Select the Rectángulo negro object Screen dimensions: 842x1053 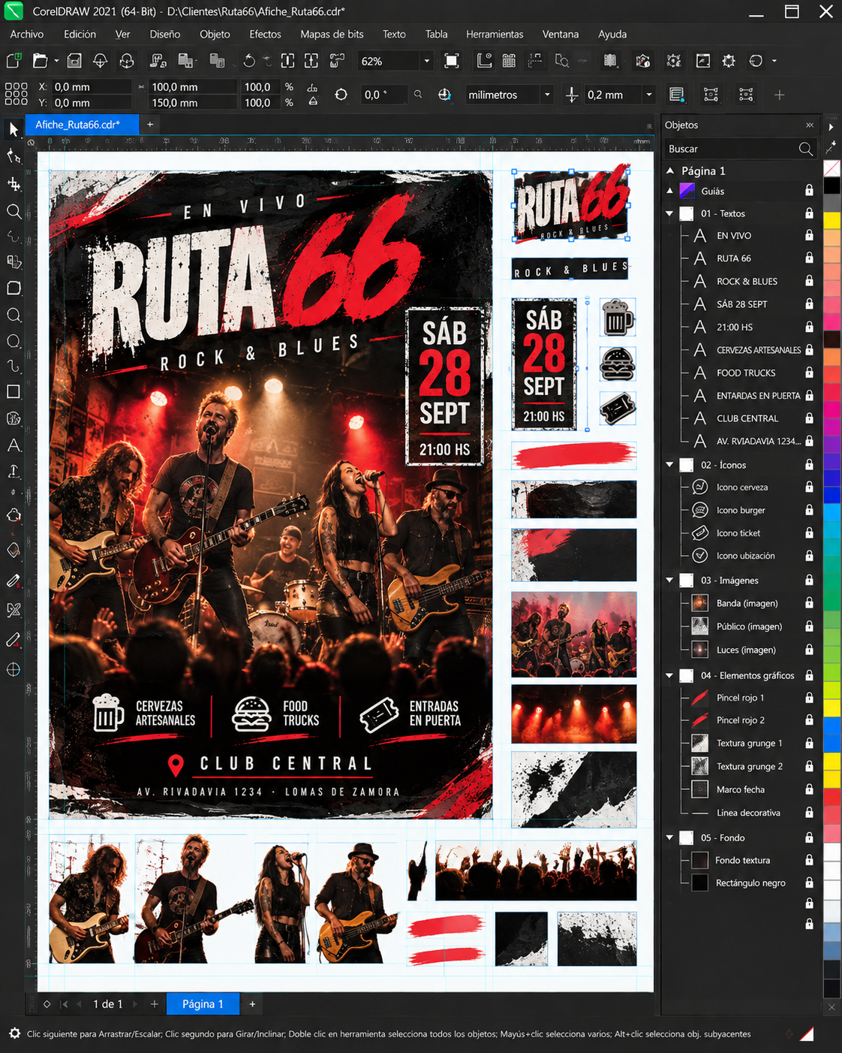[x=750, y=883]
